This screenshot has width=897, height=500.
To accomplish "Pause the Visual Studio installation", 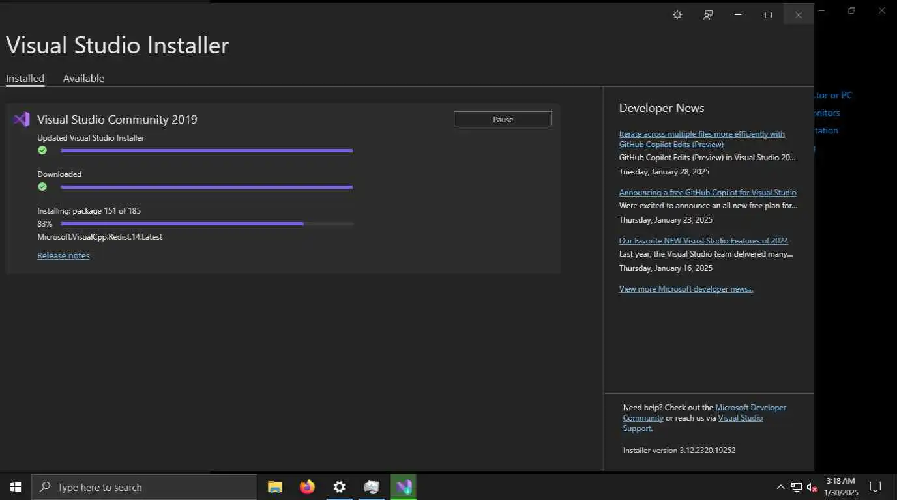I will pos(503,119).
